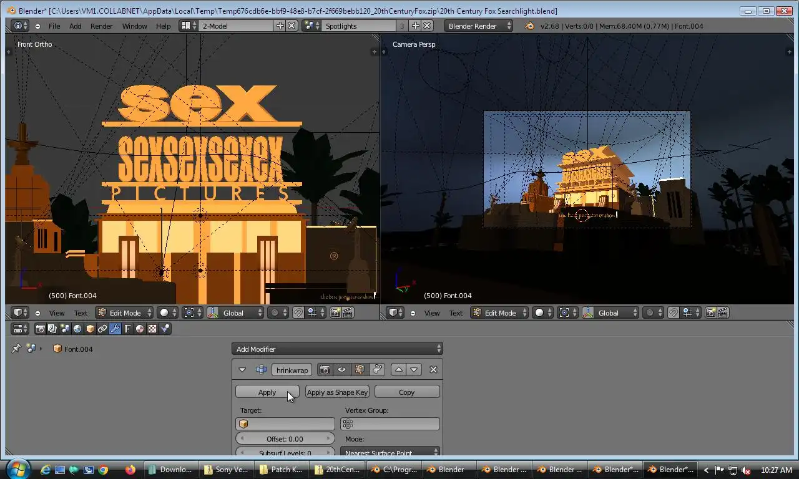Screen dimensions: 799x479
Task: Open viewport shading dropdown in left viewport
Action: pyautogui.click(x=167, y=312)
